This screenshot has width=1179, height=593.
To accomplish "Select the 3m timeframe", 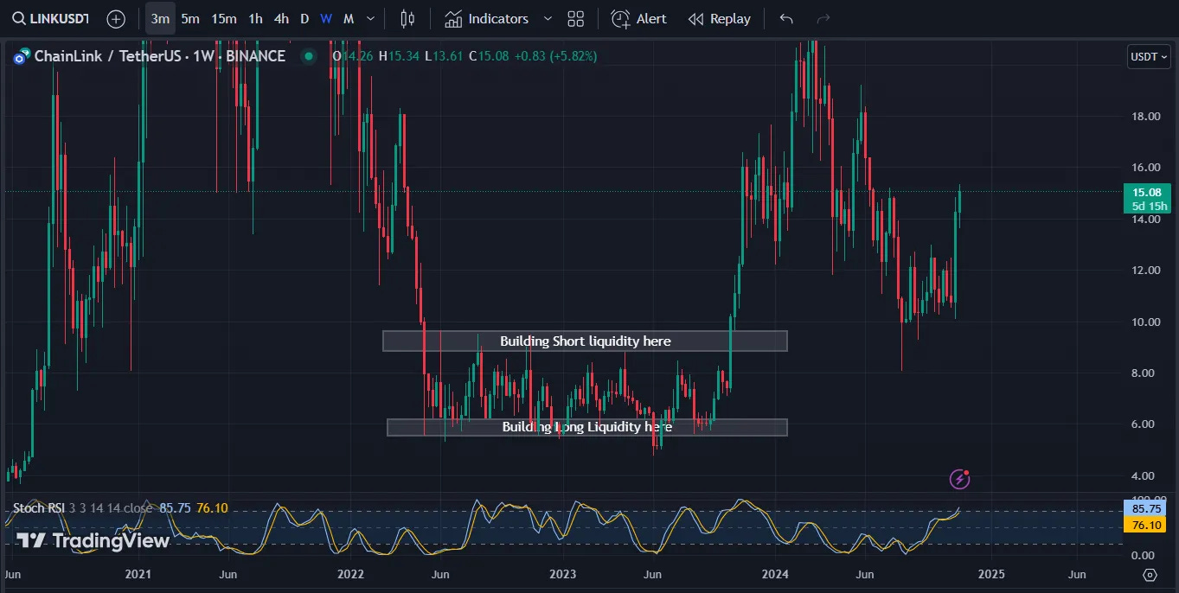I will point(160,18).
